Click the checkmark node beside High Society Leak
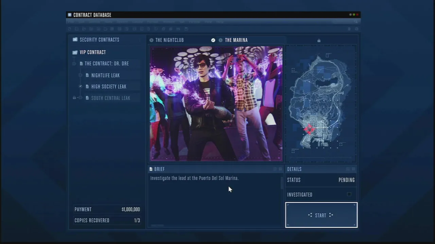Viewport: 435px width, 244px height. click(x=81, y=86)
